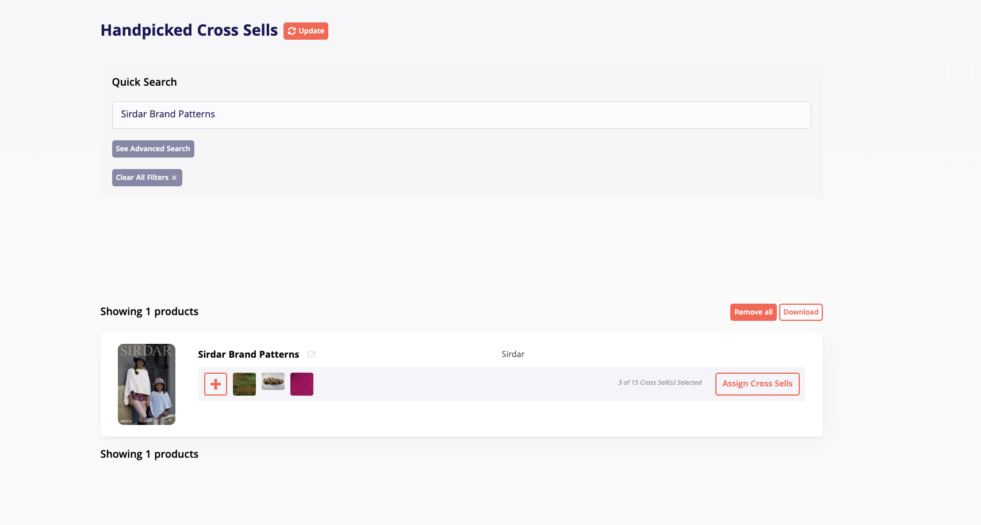This screenshot has height=525, width=981.
Task: Click the Clear All Filters label text
Action: pyautogui.click(x=142, y=178)
